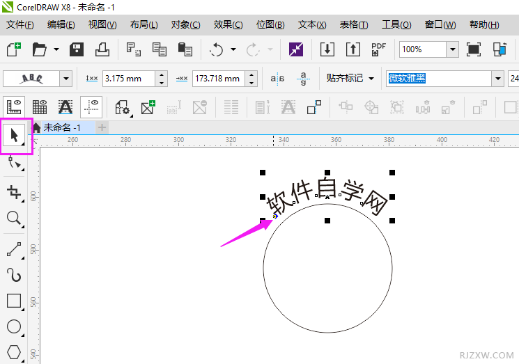This screenshot has height=364, width=519.
Task: Click the Print icon
Action: pyautogui.click(x=102, y=49)
